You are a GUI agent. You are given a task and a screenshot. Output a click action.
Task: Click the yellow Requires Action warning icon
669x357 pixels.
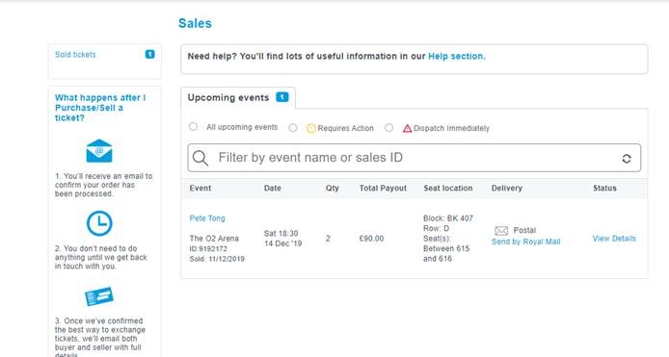tap(311, 128)
